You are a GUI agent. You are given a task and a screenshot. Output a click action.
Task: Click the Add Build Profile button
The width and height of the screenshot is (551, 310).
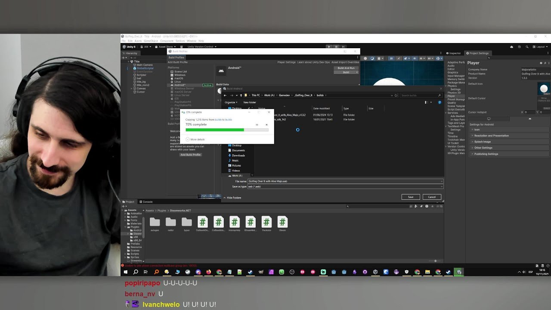[x=190, y=155]
